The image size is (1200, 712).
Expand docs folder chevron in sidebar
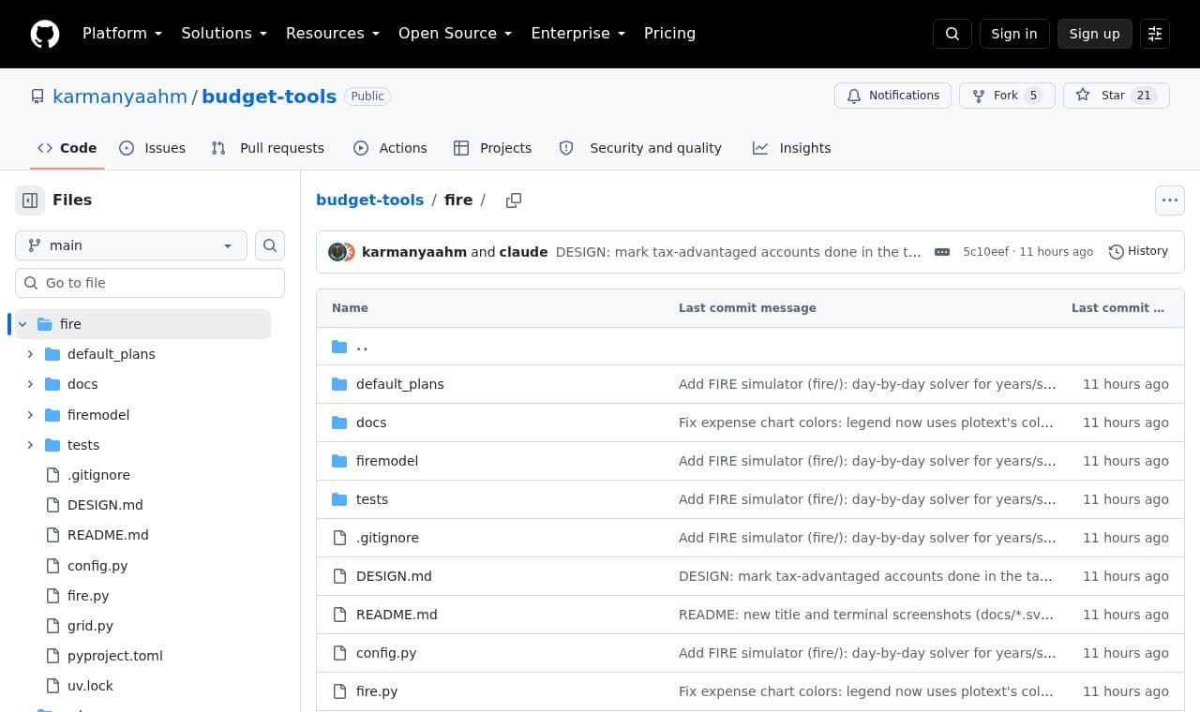[30, 384]
